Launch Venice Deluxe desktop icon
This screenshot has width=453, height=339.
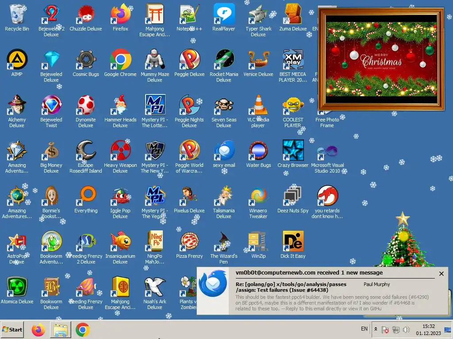(258, 63)
